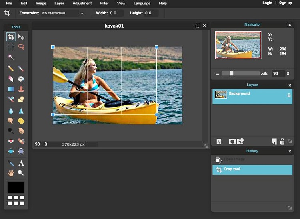Image resolution: width=300 pixels, height=219 pixels.
Task: Pick the Wand tool
Action: 11,57
